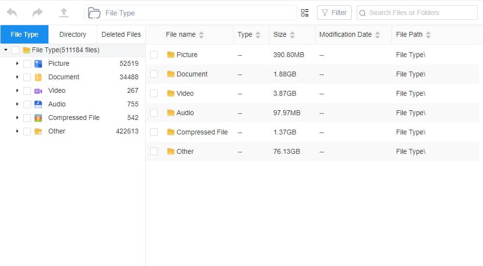The height and width of the screenshot is (266, 483).
Task: Expand the Other tree node
Action: [x=17, y=131]
